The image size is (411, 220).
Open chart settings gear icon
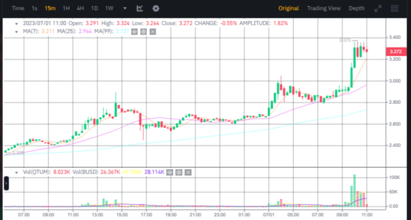click(156, 9)
